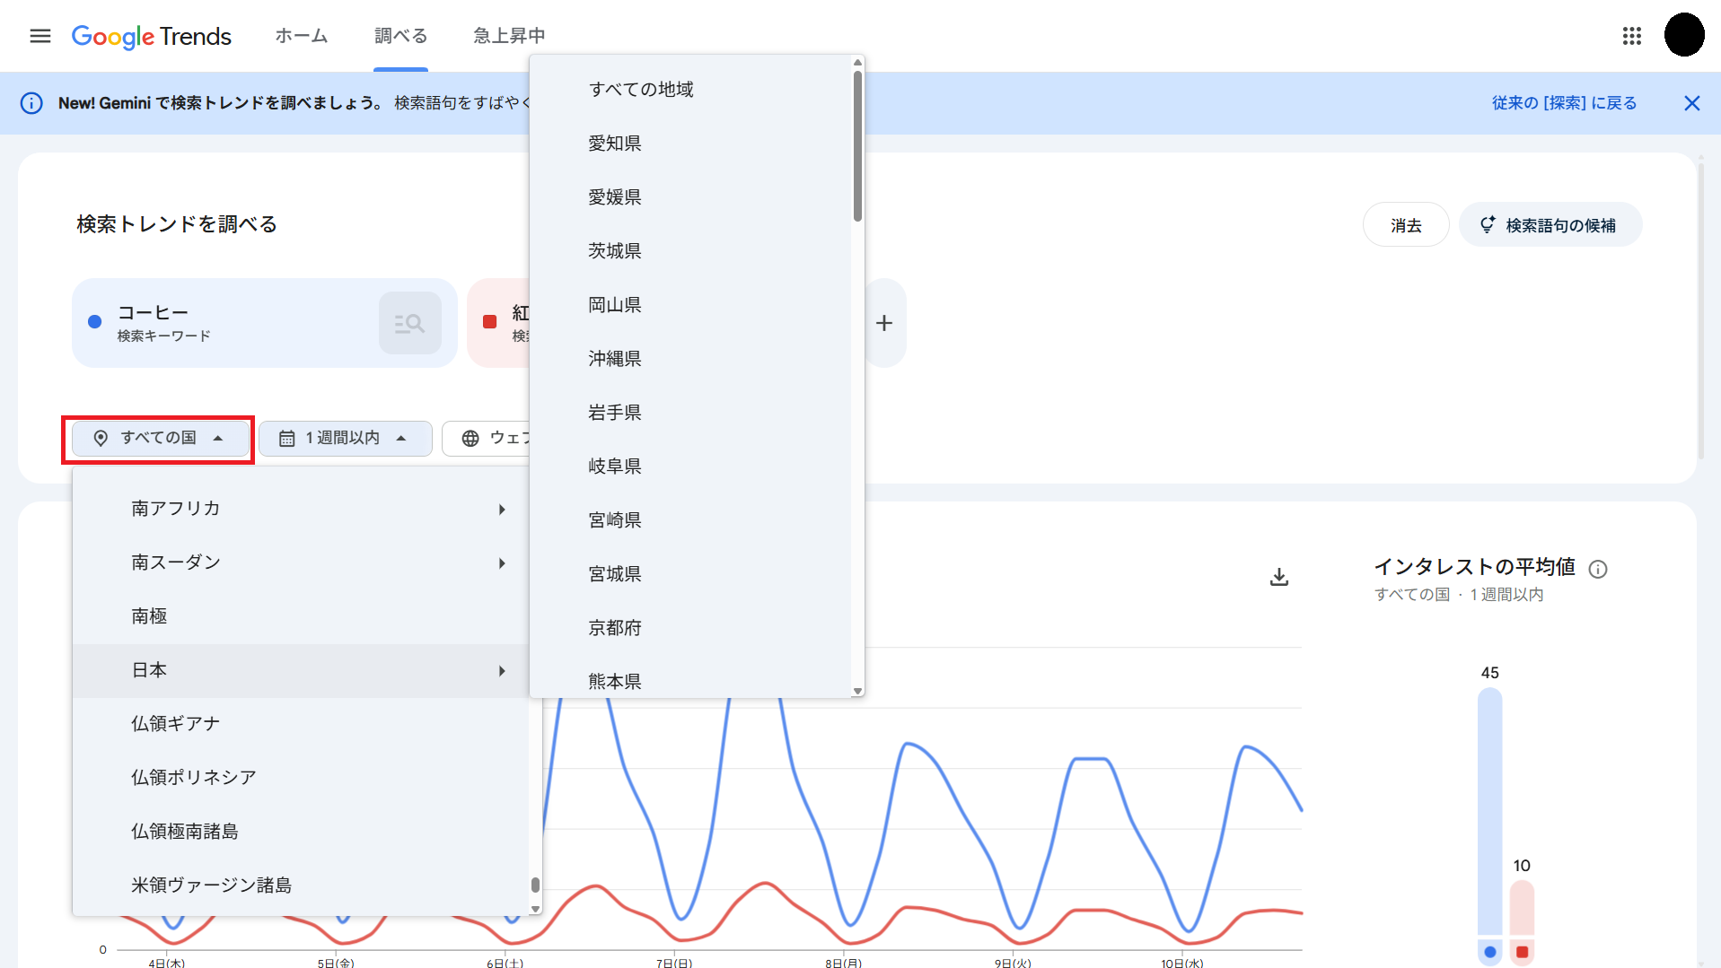Select 茨城県 prefecture
The height and width of the screenshot is (968, 1721).
[x=690, y=251]
